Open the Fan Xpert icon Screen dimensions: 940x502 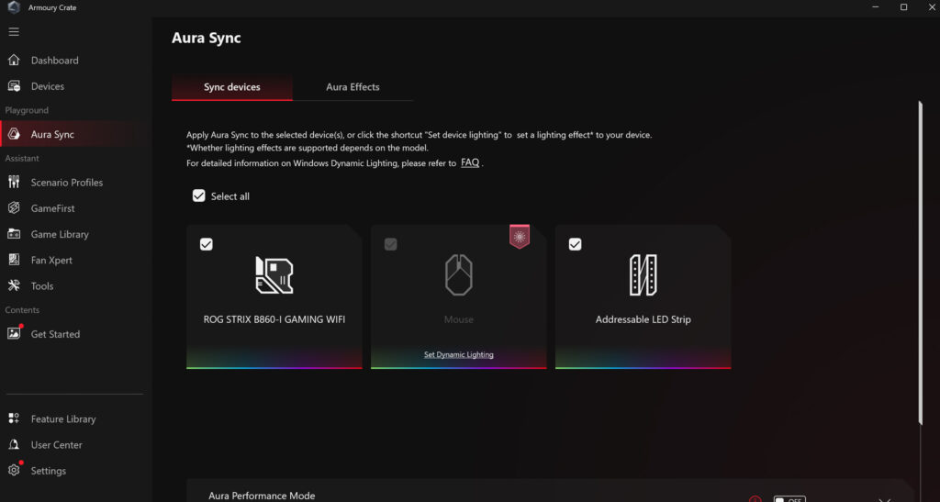tap(14, 260)
